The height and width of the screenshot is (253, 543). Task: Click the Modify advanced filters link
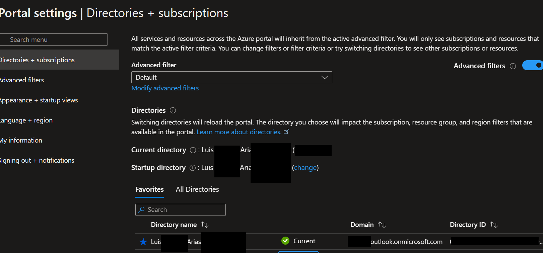(165, 88)
